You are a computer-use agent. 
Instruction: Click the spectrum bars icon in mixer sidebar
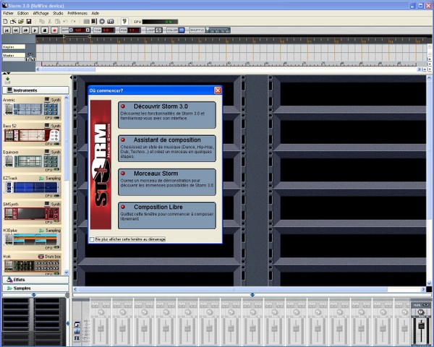click(77, 331)
